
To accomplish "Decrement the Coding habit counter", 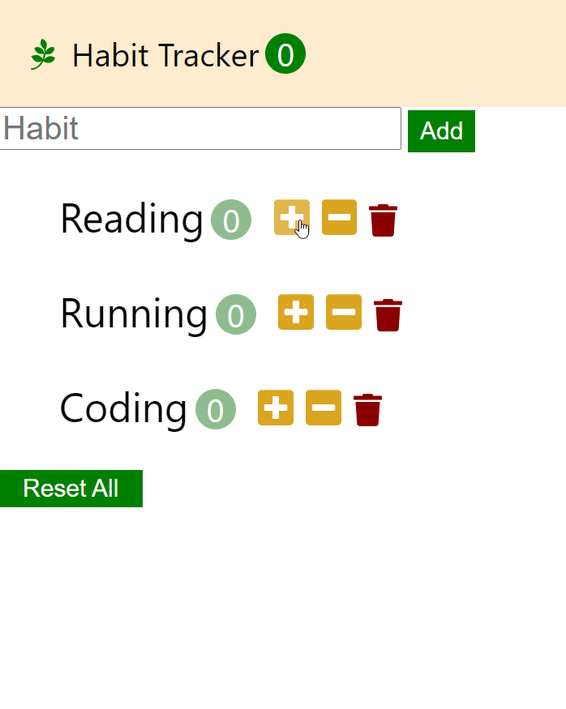I will [x=323, y=408].
